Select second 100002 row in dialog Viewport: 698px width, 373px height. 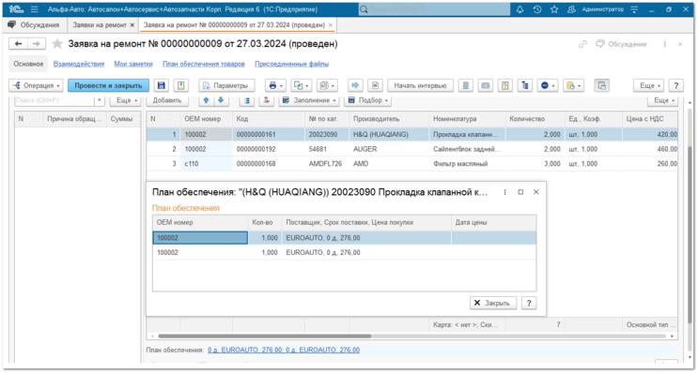(344, 253)
